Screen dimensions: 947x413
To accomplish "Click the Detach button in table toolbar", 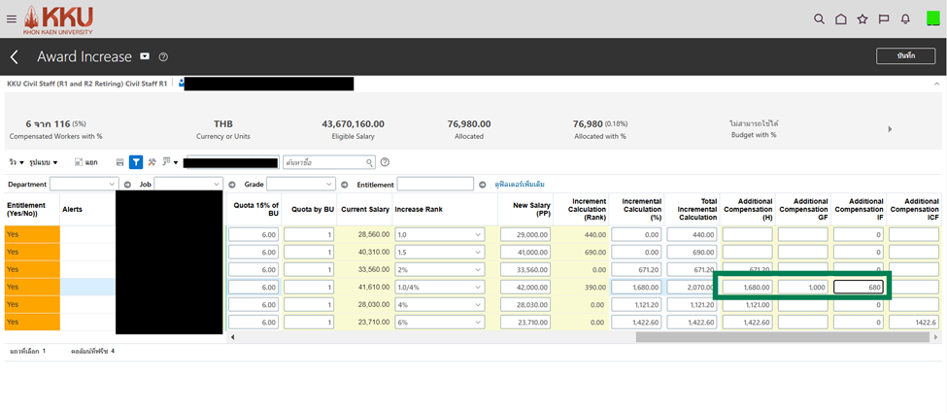I will [x=85, y=162].
